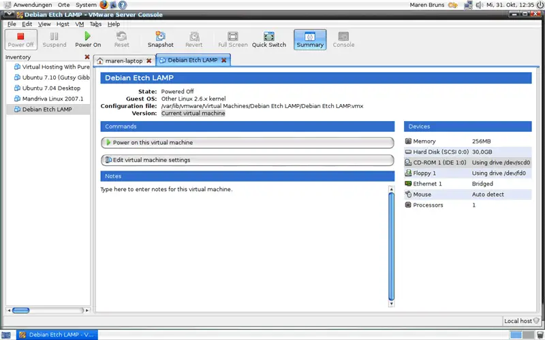
Task: Click the Maren Bruns user name in panel
Action: (x=427, y=5)
